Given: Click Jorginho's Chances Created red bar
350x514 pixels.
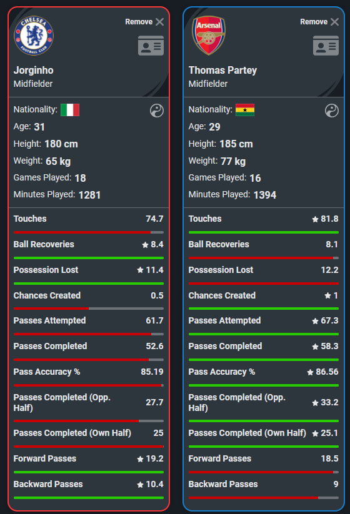Looking at the screenshot, I should click(51, 309).
